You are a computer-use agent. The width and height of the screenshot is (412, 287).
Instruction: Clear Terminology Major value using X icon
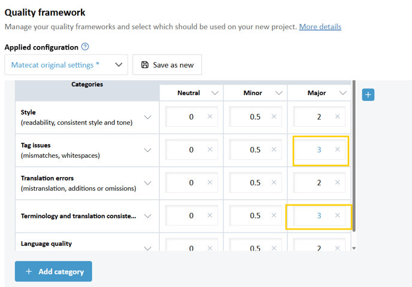[x=337, y=215]
